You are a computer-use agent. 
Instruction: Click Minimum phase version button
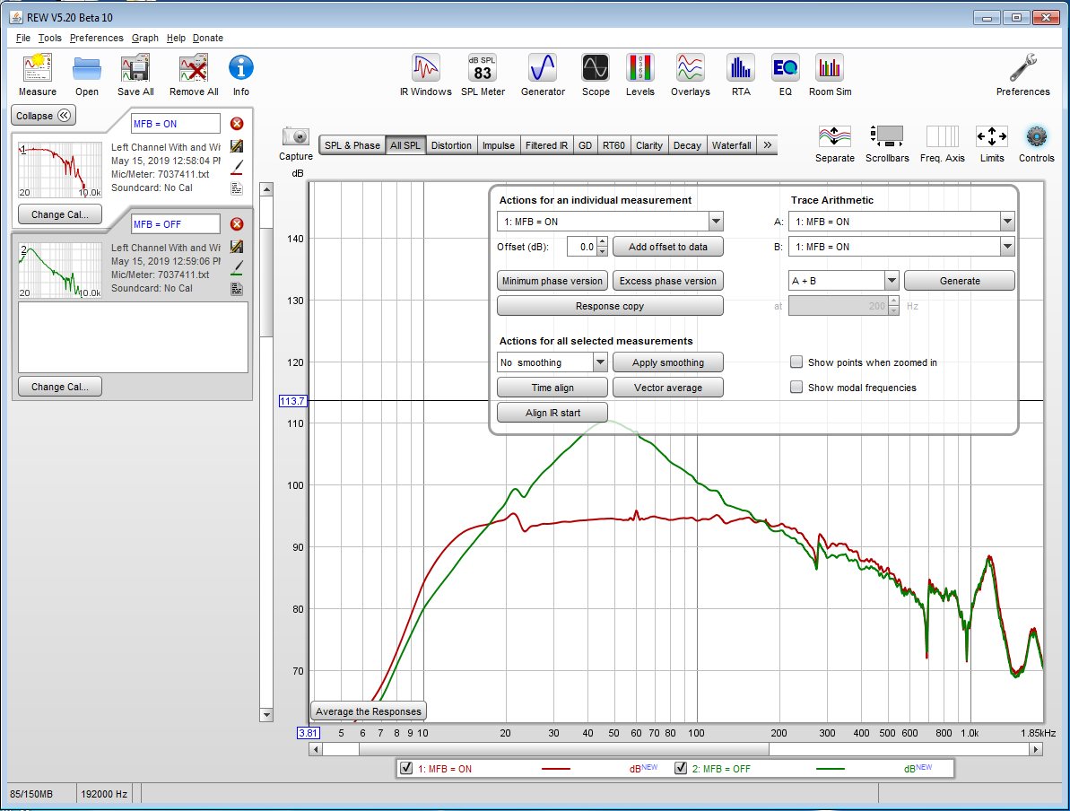tap(552, 281)
